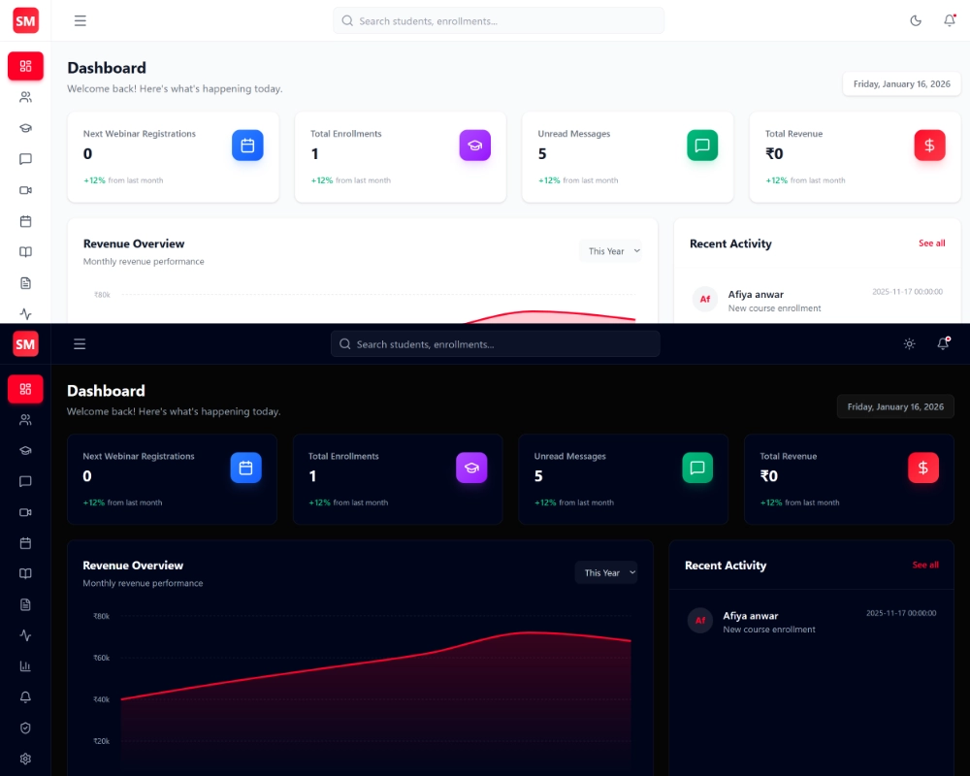Screen dimensions: 970x776
Task: Click blue calendar icon on dark Webinar Registrations card
Action: [245, 468]
